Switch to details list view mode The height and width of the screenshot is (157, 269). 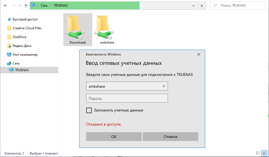click(258, 153)
